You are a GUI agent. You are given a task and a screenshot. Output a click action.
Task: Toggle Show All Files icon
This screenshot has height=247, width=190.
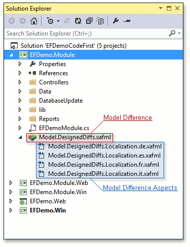(100, 21)
